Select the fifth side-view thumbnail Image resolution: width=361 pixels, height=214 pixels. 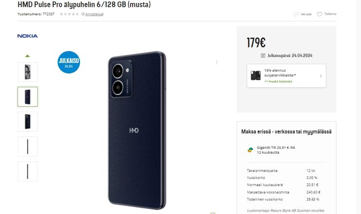pyautogui.click(x=28, y=171)
